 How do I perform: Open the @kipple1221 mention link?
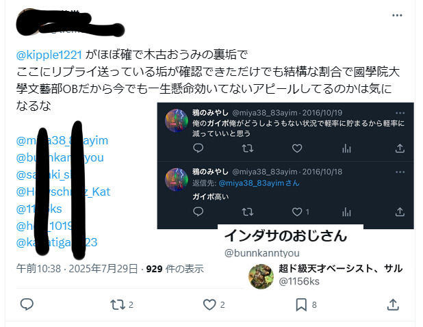[x=49, y=55]
